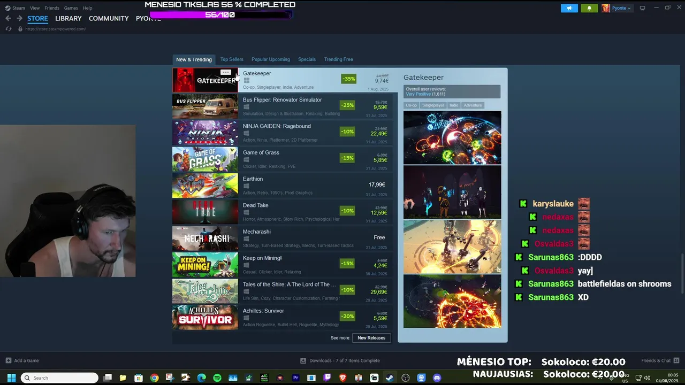Screen dimensions: 685x385
Task: Open Discord from taskbar
Action: tap(437, 378)
